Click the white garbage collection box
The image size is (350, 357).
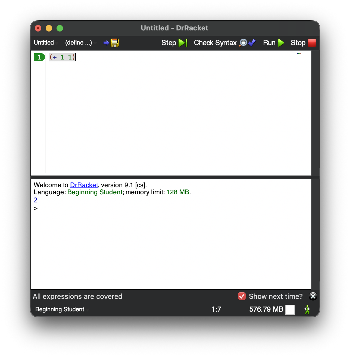290,309
